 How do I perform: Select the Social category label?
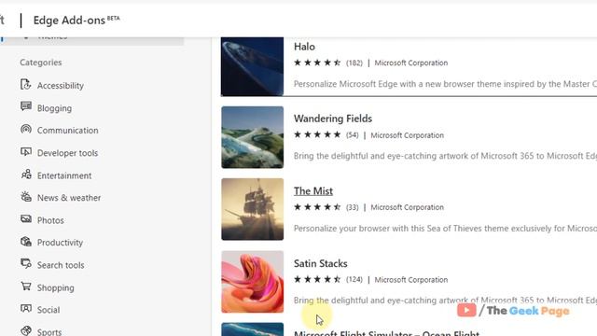[x=49, y=310]
